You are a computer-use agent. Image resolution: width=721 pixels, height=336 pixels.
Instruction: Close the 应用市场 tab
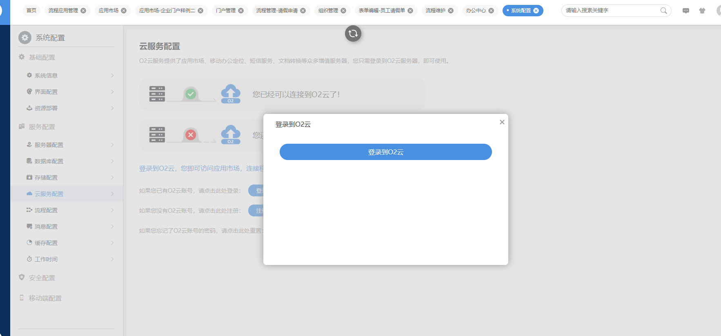[x=124, y=11]
